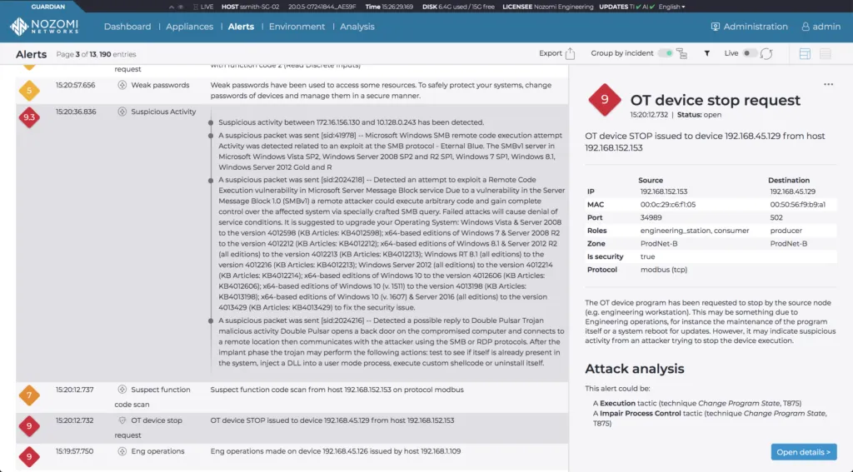Open the three-dots menu in alert detail panel
The width and height of the screenshot is (853, 472).
point(828,84)
